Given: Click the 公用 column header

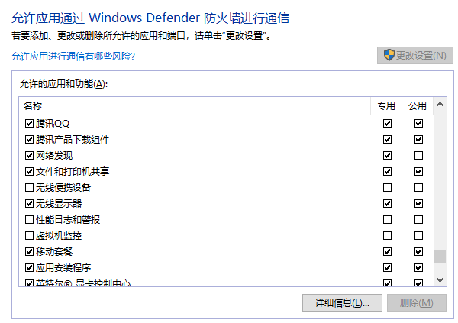Looking at the screenshot, I should pos(418,105).
